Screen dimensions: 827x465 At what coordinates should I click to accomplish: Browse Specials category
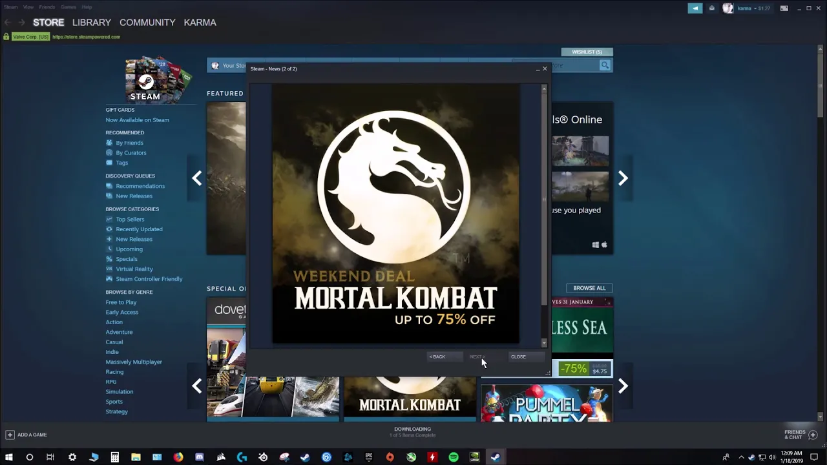tap(127, 259)
